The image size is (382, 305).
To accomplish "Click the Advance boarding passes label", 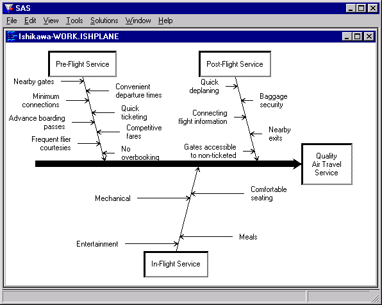I will (x=37, y=122).
